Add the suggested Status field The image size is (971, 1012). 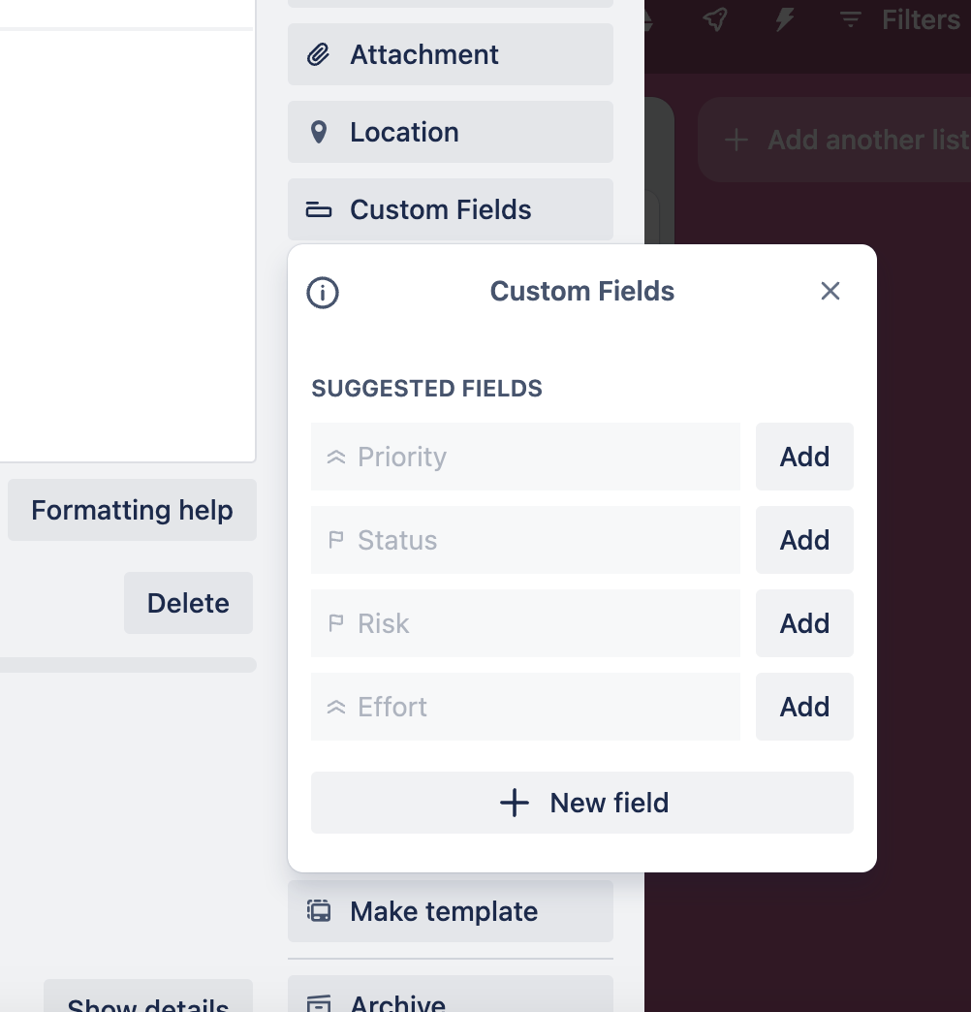804,540
